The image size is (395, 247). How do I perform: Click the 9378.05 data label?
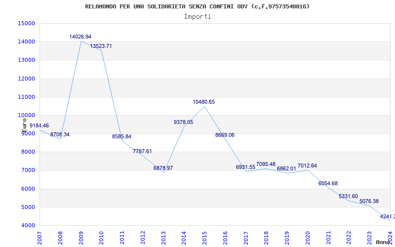(x=183, y=122)
